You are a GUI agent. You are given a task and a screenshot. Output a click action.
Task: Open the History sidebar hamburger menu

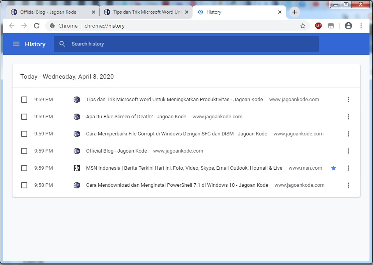point(16,44)
